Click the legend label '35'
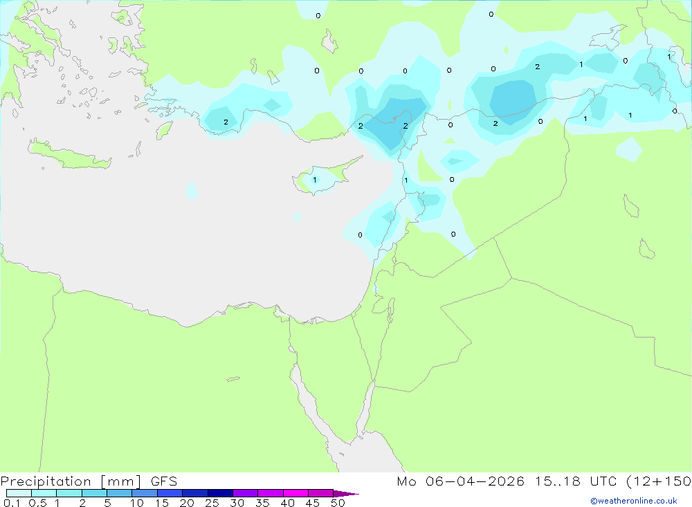This screenshot has height=507, width=692. point(262,503)
